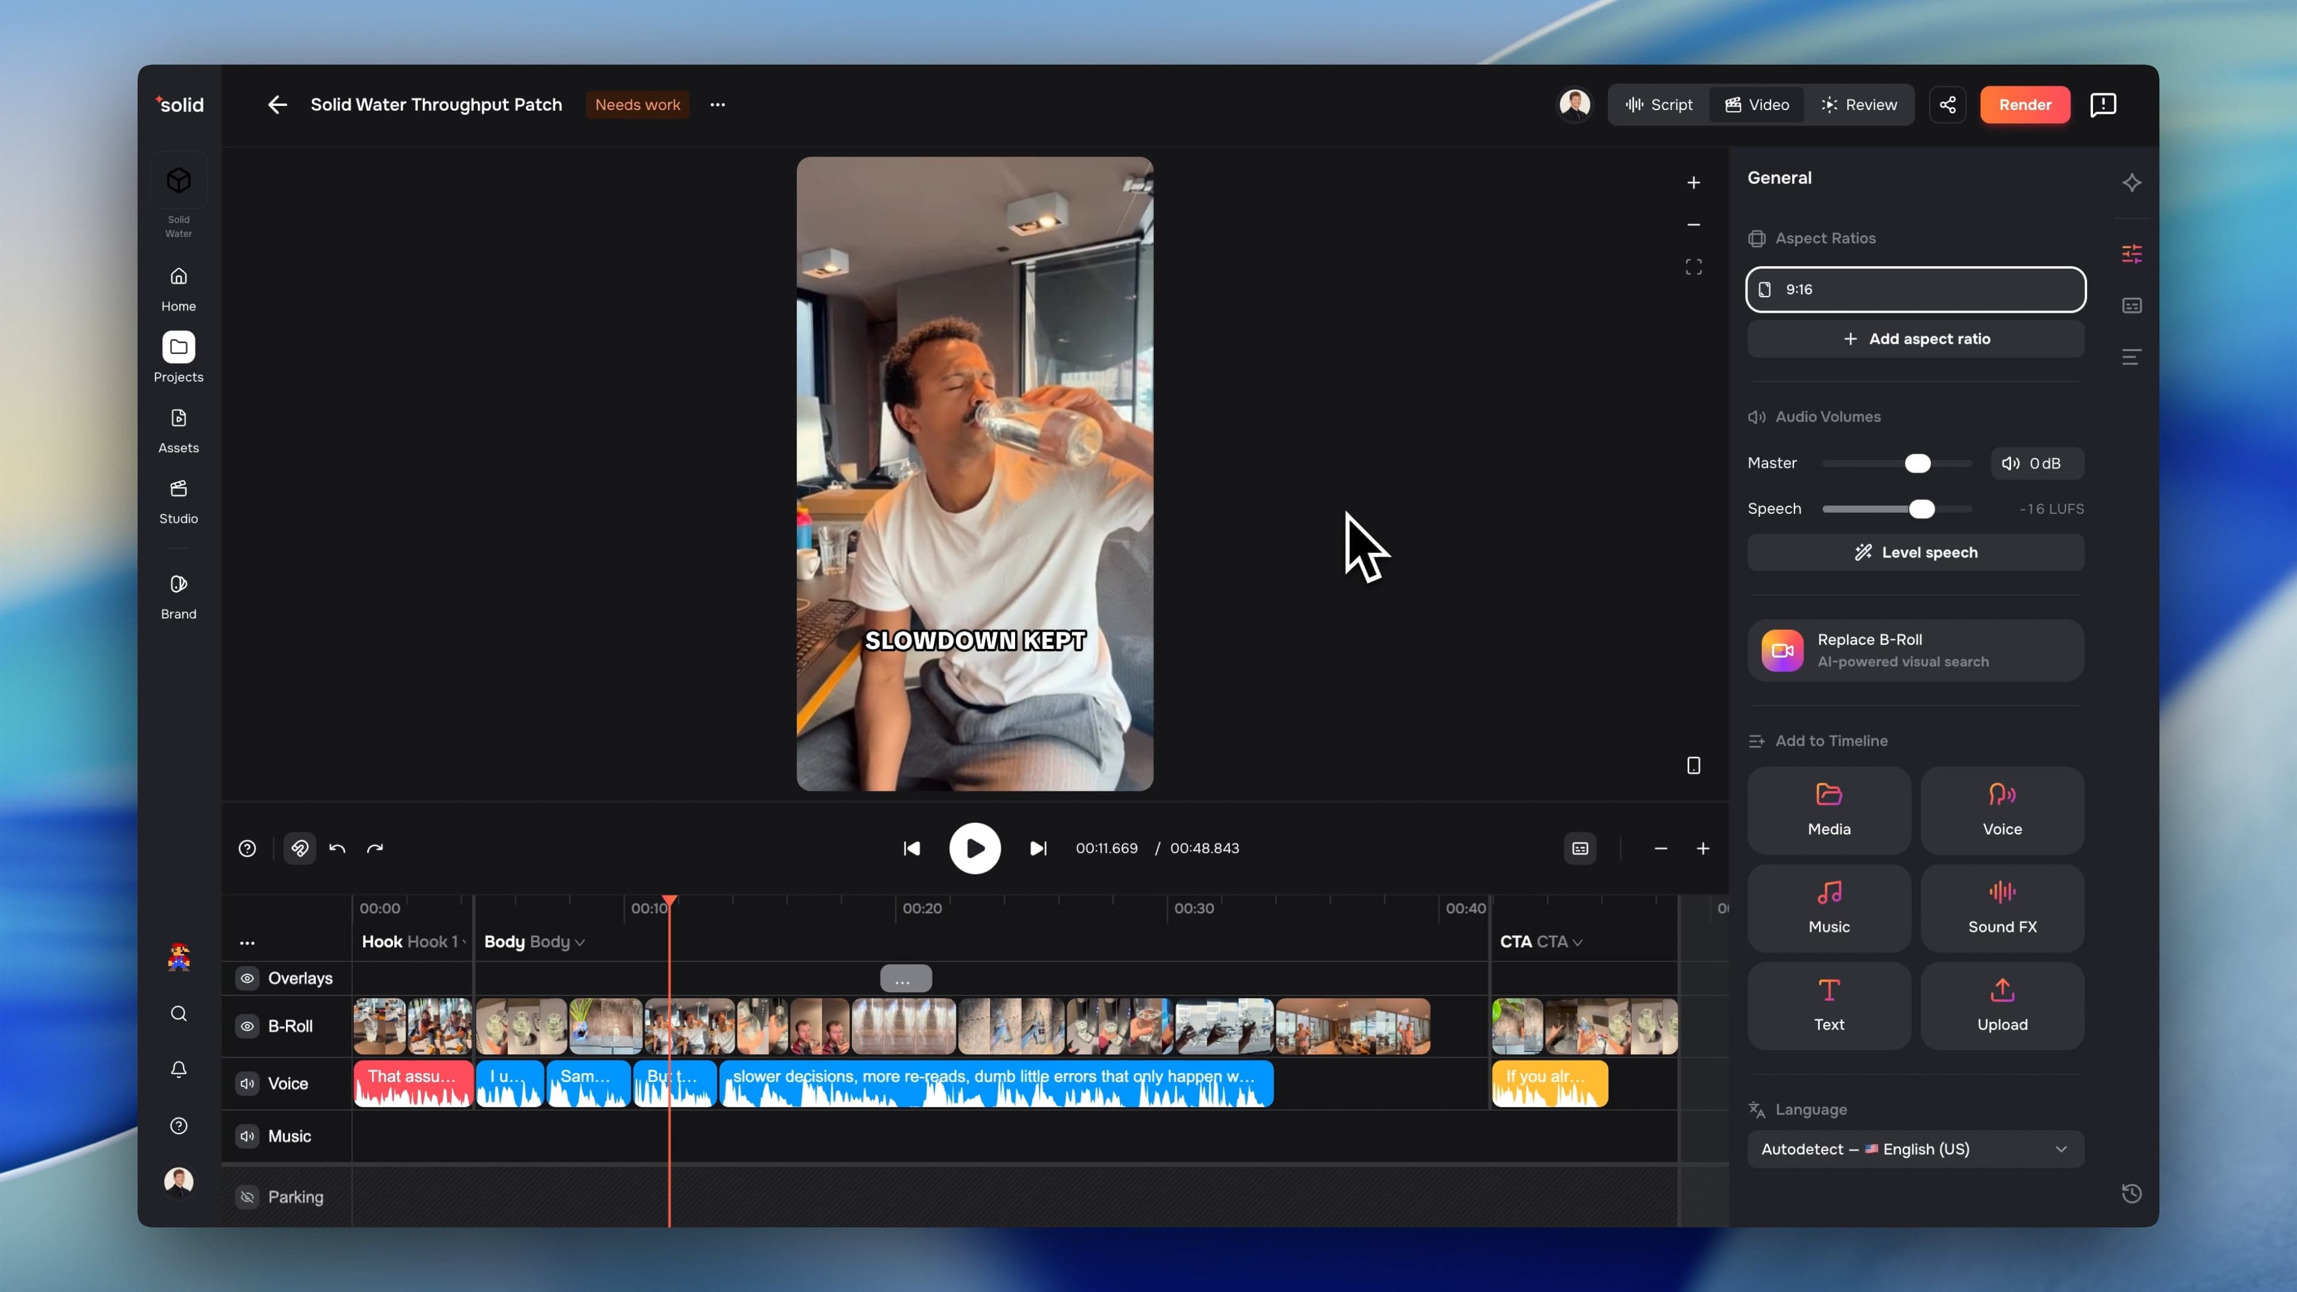2297x1292 pixels.
Task: Mute the Voice track
Action: (x=247, y=1083)
